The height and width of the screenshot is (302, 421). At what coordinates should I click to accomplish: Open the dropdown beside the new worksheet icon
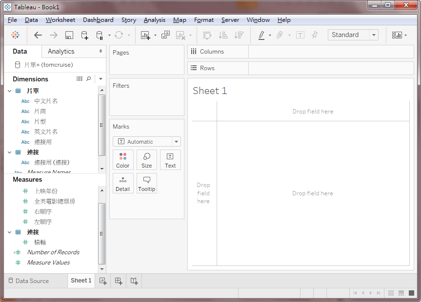click(x=155, y=35)
